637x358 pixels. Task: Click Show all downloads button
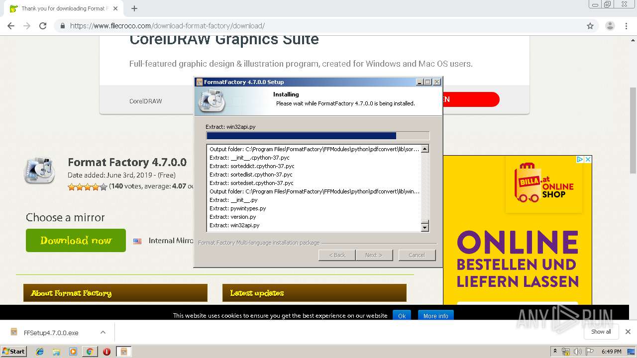pyautogui.click(x=601, y=332)
